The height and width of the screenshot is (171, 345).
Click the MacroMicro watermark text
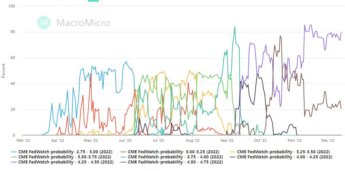tap(83, 23)
